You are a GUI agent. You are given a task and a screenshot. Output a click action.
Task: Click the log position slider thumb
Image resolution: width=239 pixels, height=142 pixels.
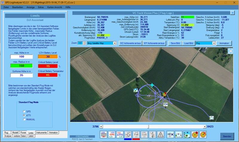[x=148, y=126]
